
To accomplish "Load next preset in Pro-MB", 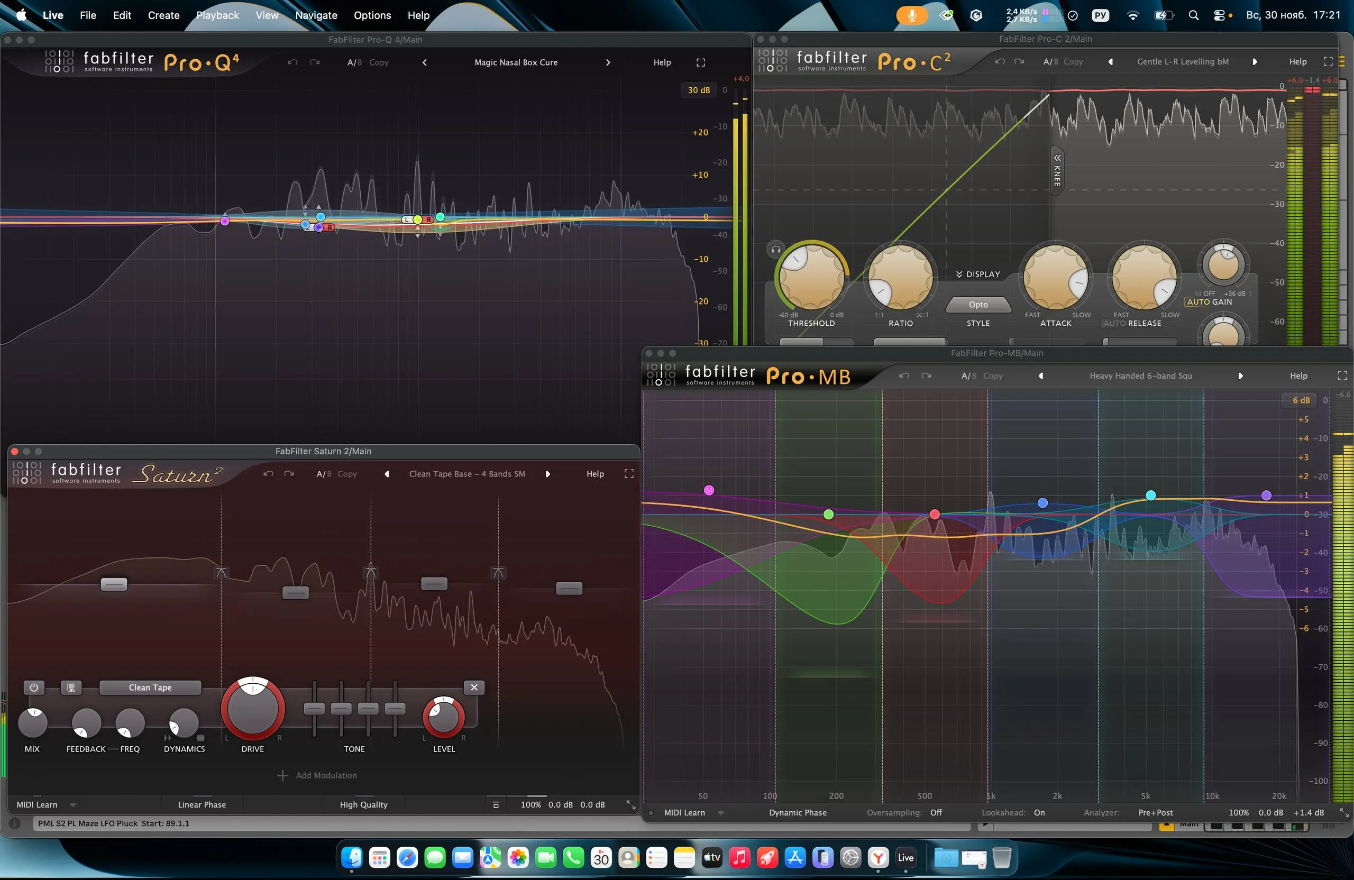I will pos(1240,375).
